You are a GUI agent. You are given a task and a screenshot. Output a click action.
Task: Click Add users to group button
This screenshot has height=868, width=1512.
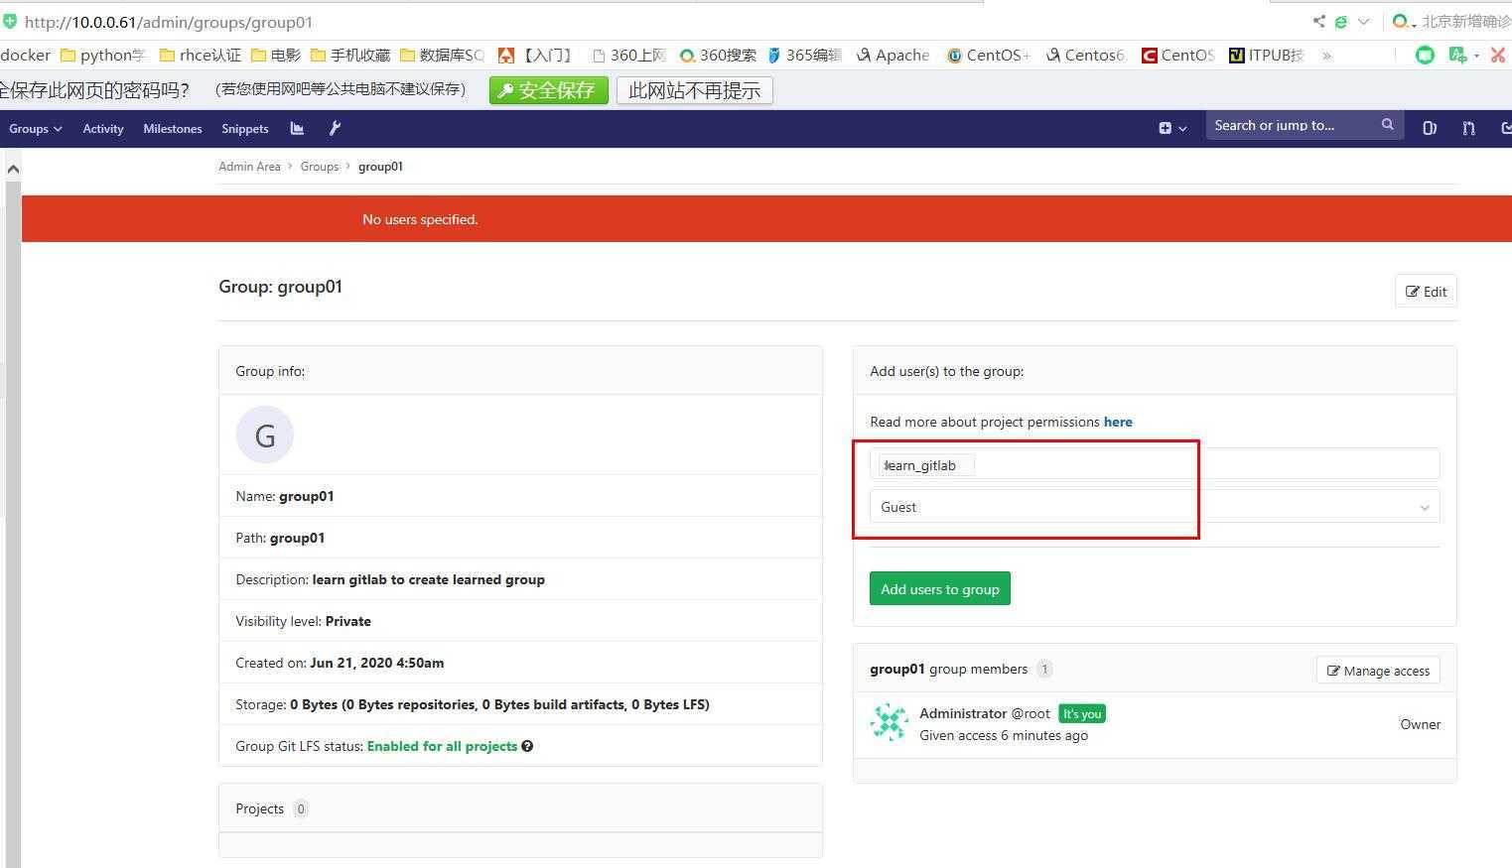940,589
